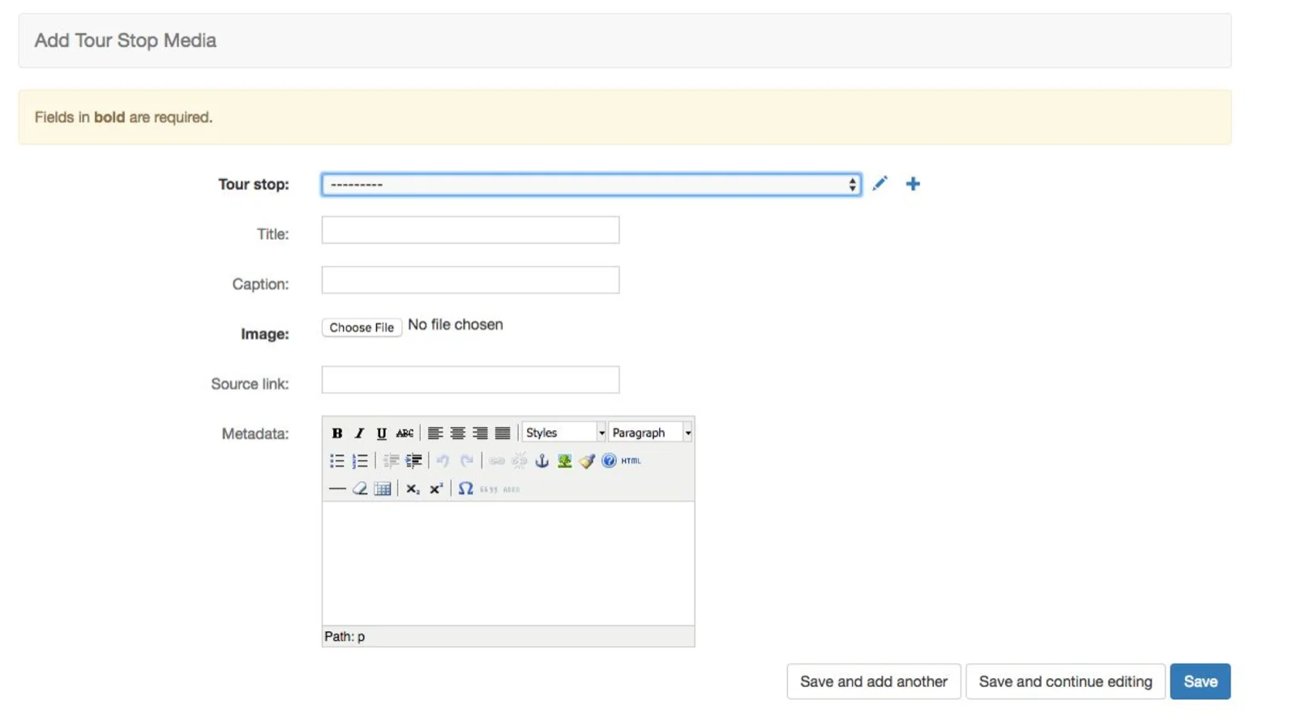The width and height of the screenshot is (1297, 721).
Task: Insert an anchor with the anchor icon
Action: 542,461
